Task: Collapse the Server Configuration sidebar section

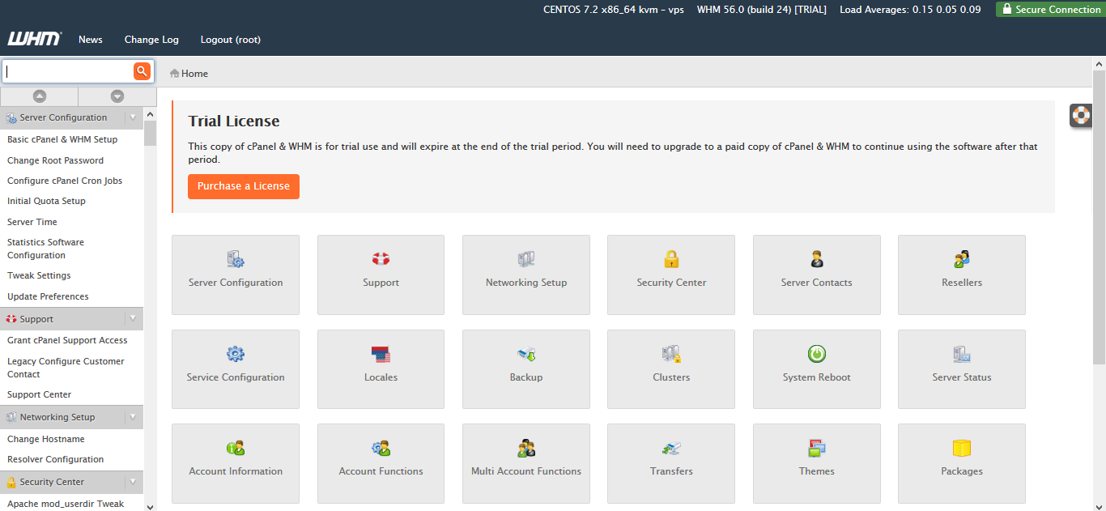Action: [x=134, y=117]
